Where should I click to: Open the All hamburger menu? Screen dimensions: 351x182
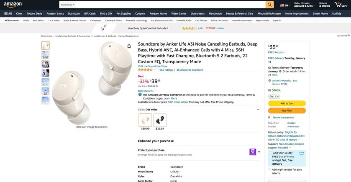(8, 13)
